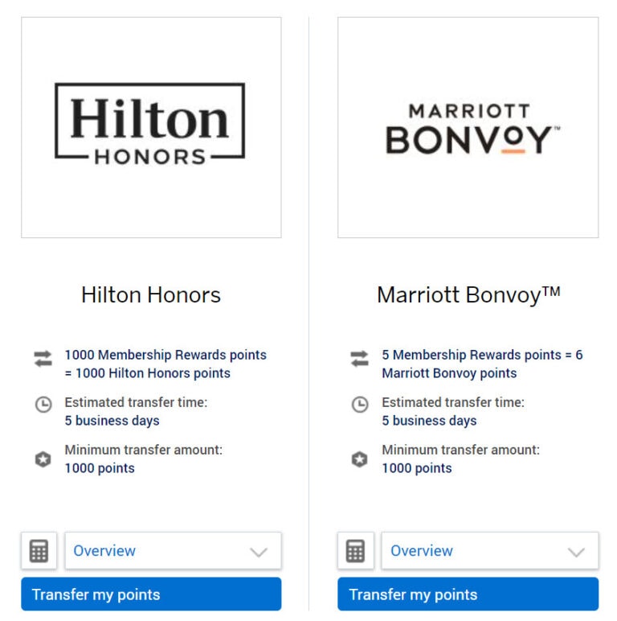The width and height of the screenshot is (617, 621).
Task: Expand Marriott Overview dropdown chevron arrow
Action: 576,552
